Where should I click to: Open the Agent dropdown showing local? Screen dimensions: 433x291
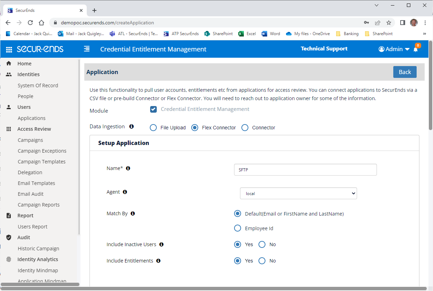coord(298,193)
